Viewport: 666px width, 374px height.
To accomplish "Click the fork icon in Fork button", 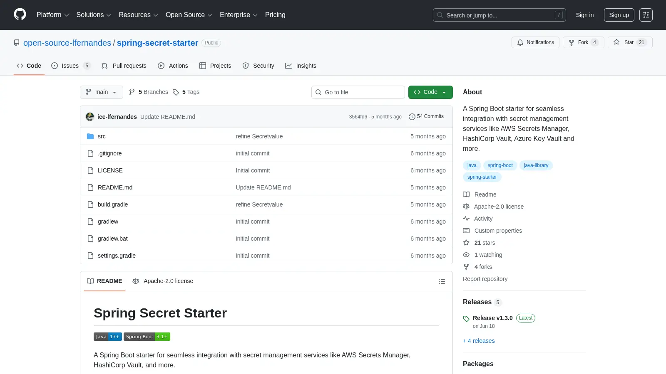I will tap(572, 42).
